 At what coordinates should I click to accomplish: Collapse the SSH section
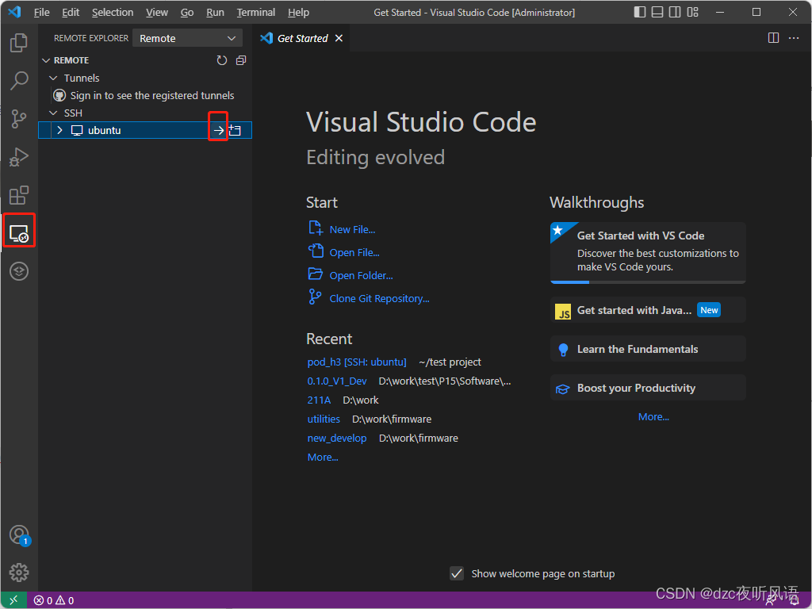[x=53, y=113]
